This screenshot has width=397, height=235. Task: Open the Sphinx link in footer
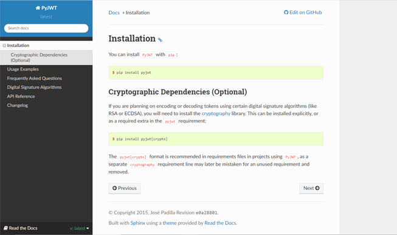coord(138,223)
